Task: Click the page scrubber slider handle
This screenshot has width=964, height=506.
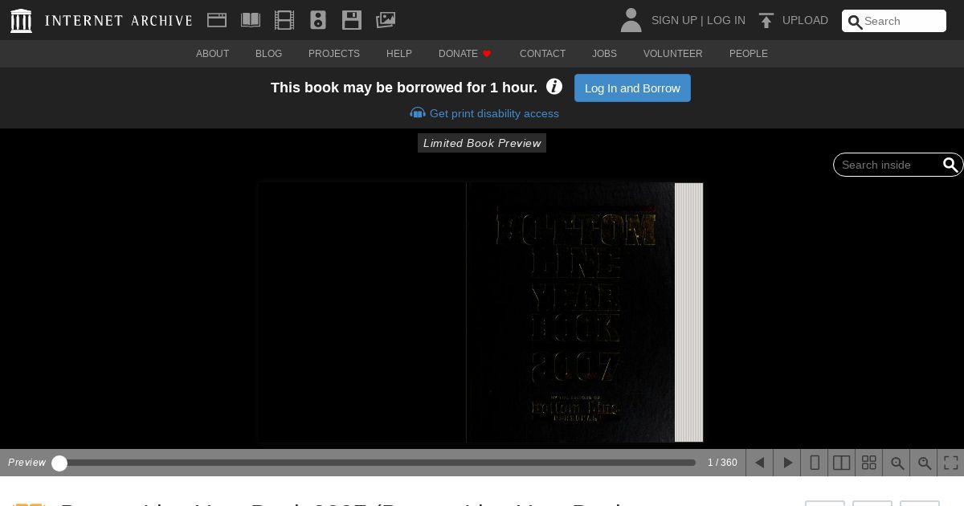Action: pos(59,463)
